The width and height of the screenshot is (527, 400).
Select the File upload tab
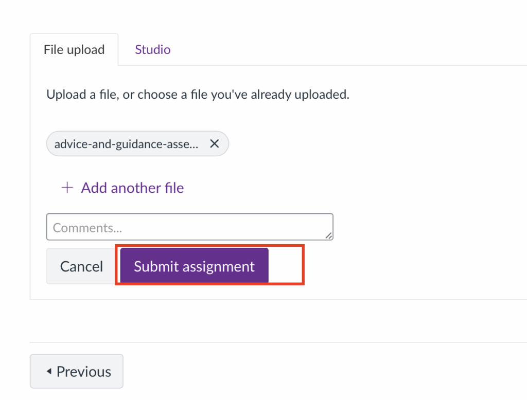(x=74, y=49)
